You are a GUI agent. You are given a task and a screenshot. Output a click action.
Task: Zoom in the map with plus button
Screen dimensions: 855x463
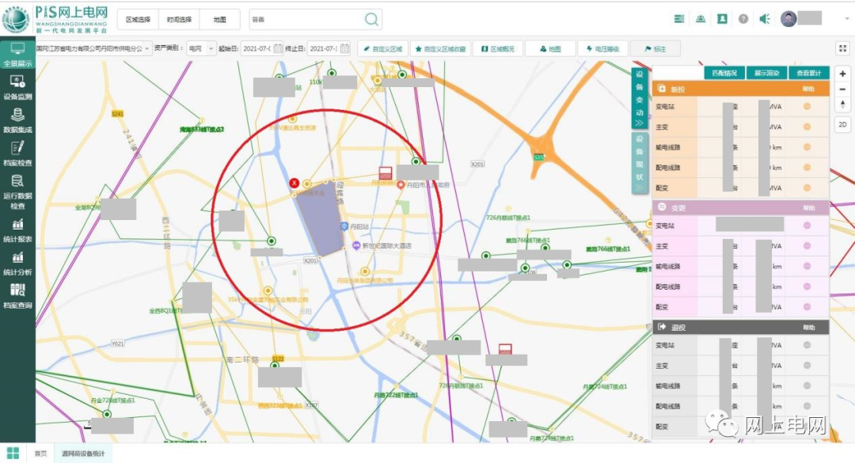pos(842,74)
